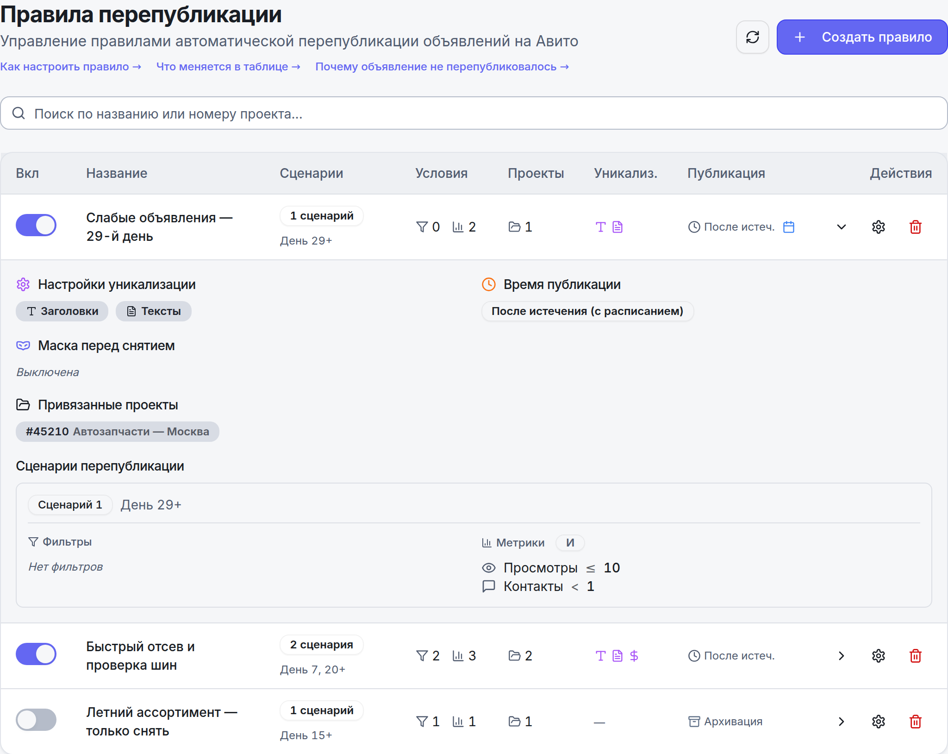Click the Нет фильтров text

coord(66,567)
